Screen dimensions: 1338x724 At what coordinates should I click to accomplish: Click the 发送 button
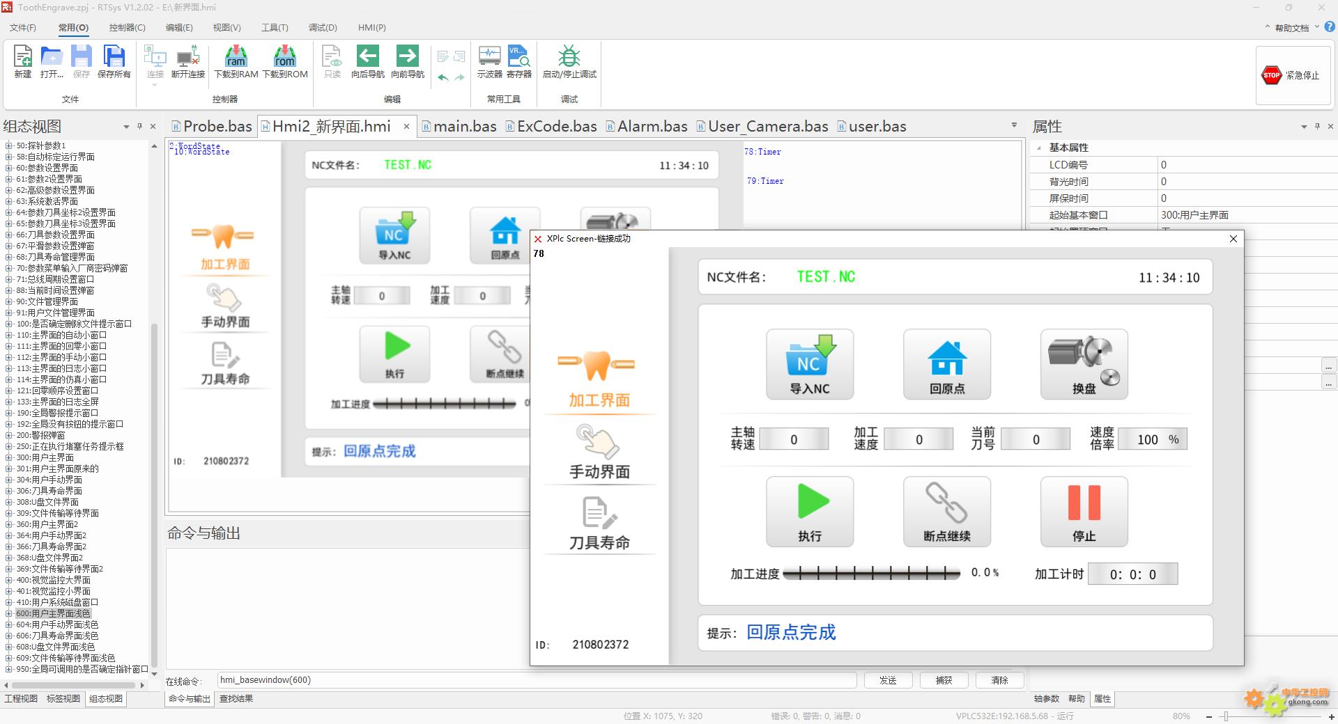(888, 680)
